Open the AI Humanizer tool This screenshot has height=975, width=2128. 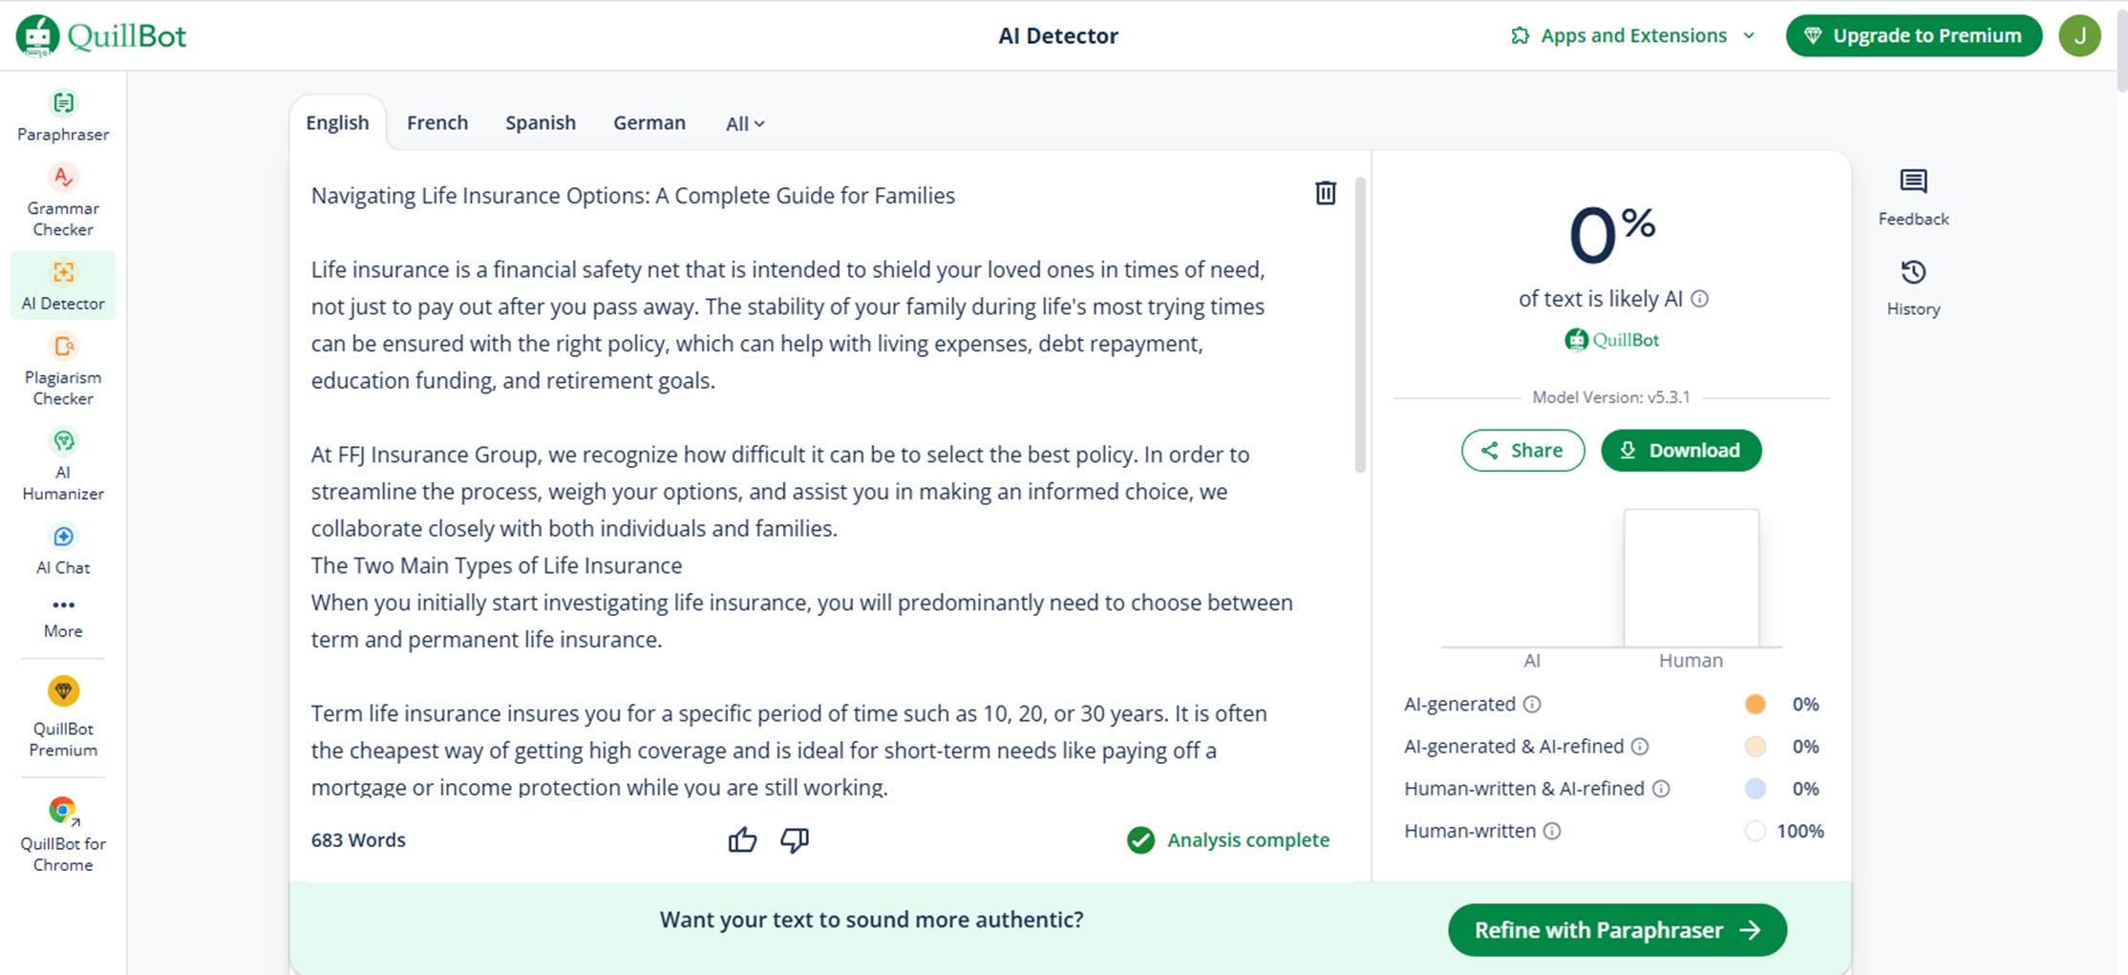63,465
